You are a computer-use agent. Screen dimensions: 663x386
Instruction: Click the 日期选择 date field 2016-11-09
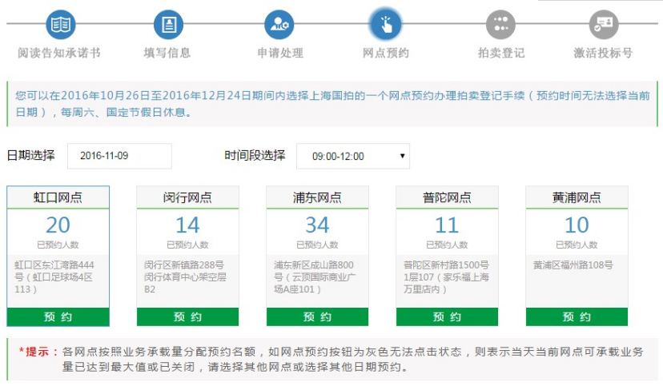click(119, 156)
